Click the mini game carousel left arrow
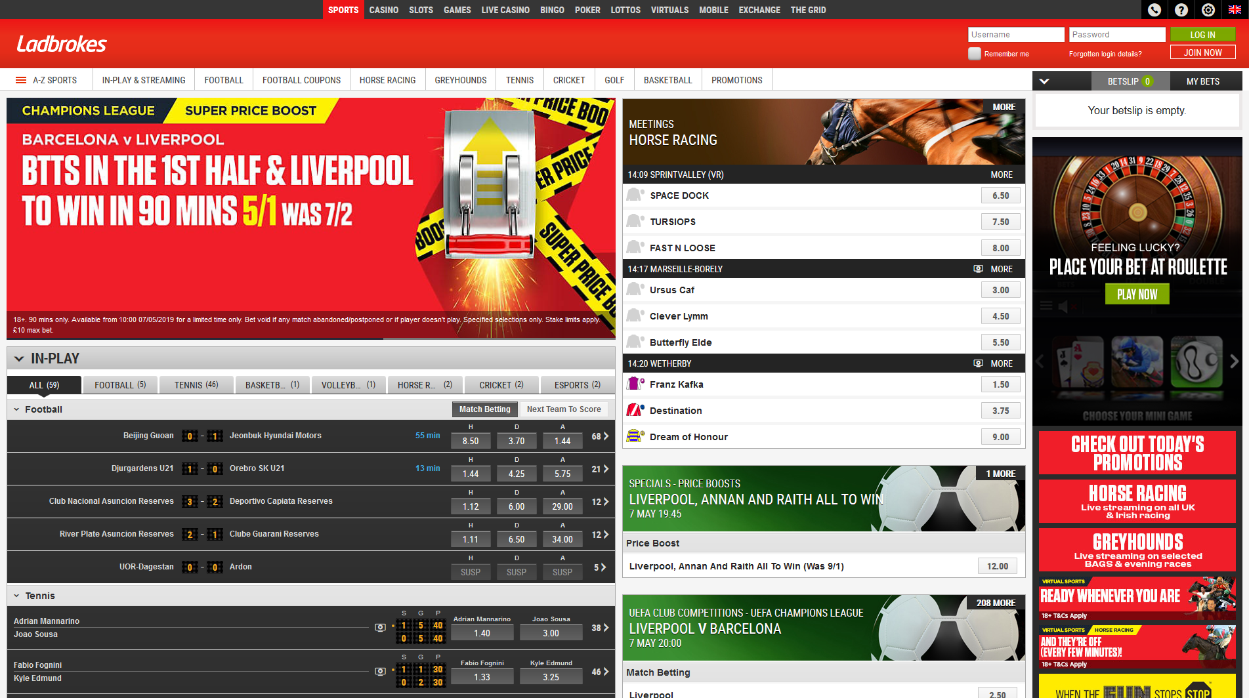The height and width of the screenshot is (698, 1249). [x=1040, y=361]
